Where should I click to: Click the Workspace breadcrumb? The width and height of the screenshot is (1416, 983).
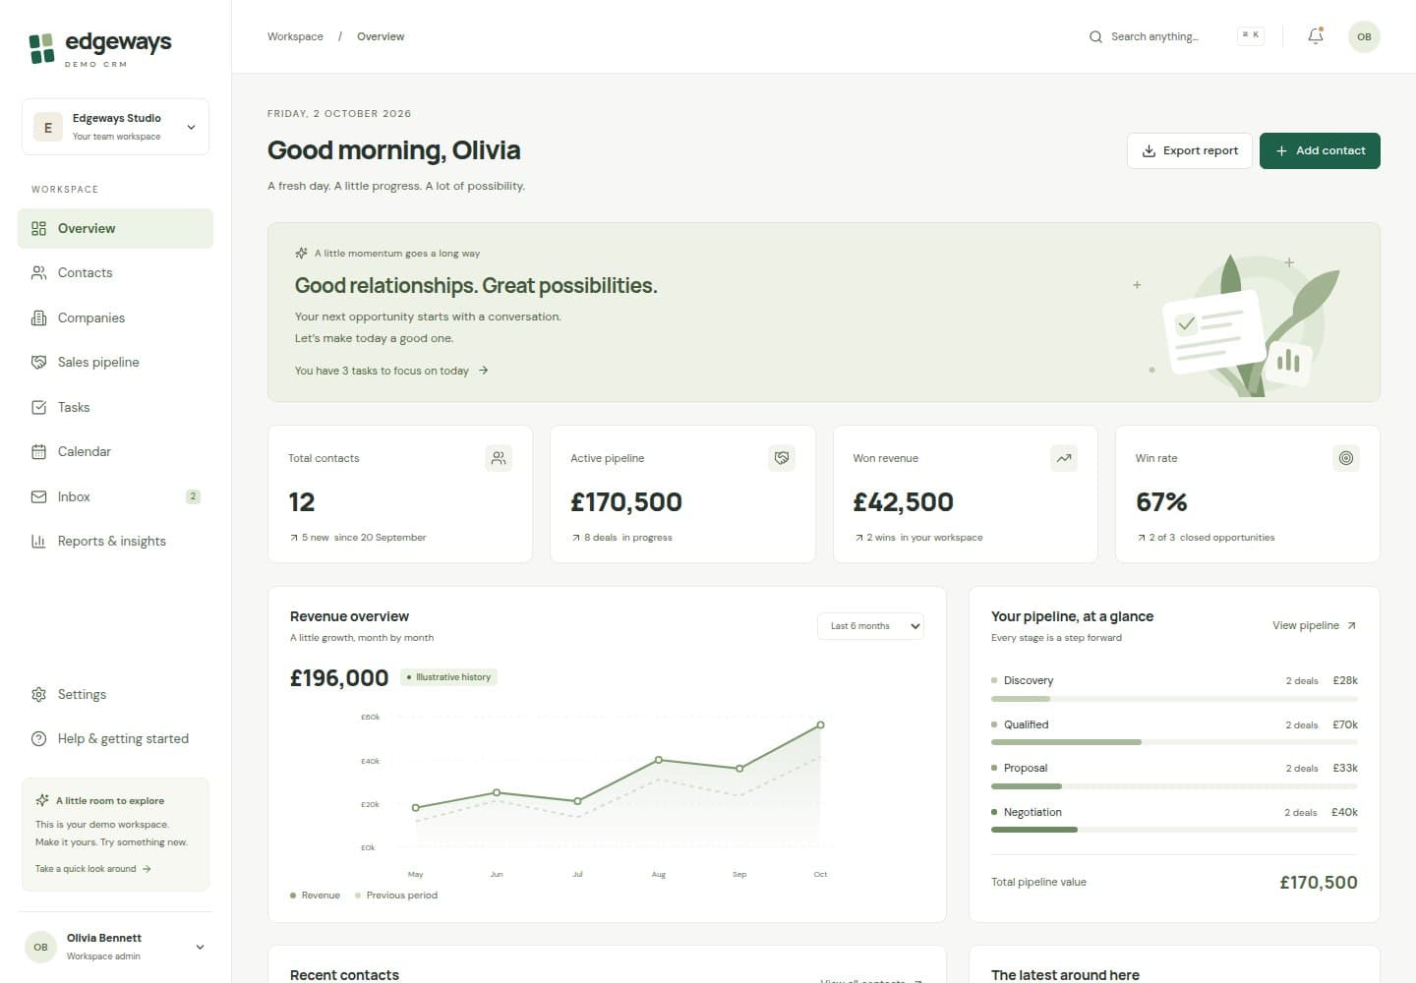[295, 36]
